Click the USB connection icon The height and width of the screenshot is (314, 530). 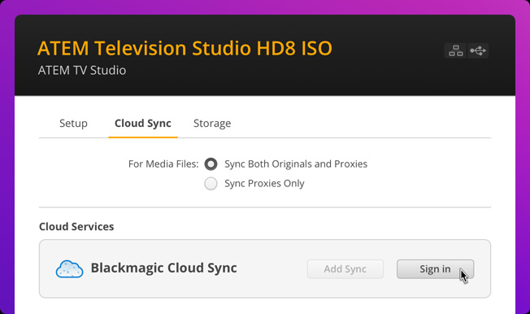pos(478,50)
